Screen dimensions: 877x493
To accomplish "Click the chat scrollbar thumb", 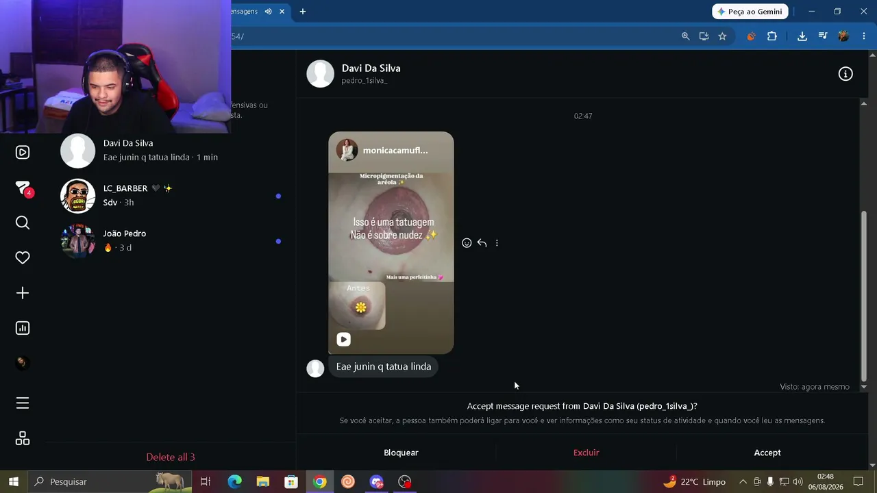I will (863, 296).
